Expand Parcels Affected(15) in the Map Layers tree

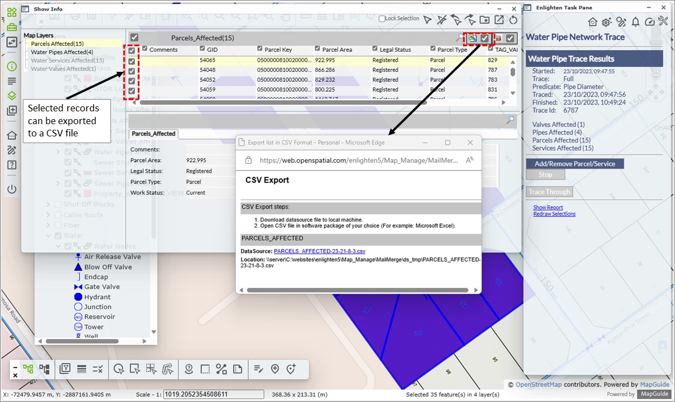(57, 43)
